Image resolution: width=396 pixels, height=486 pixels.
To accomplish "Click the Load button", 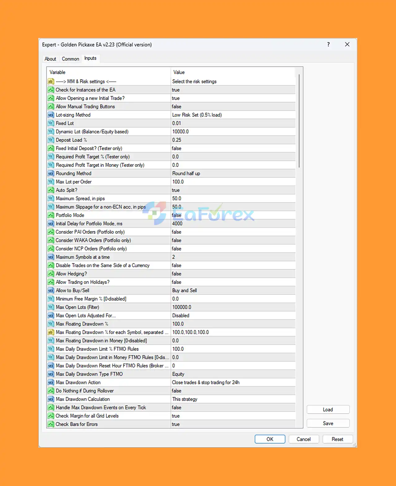I will [328, 409].
